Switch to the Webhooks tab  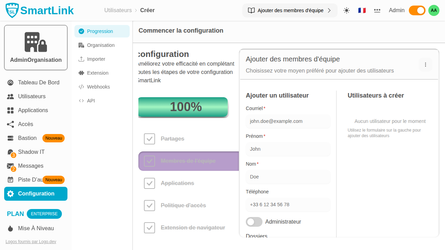point(98,87)
